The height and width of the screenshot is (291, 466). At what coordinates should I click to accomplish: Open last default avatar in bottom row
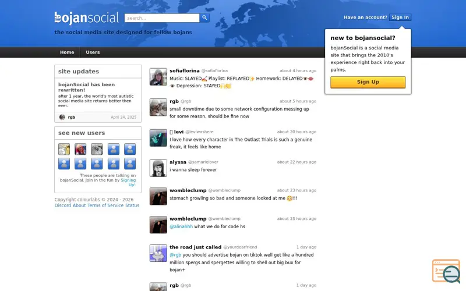point(130,164)
